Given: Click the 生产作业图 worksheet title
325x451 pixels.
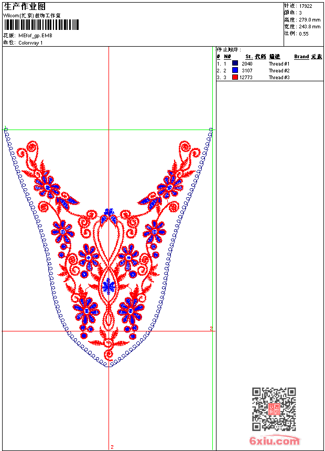Looking at the screenshot, I should pyautogui.click(x=25, y=6).
